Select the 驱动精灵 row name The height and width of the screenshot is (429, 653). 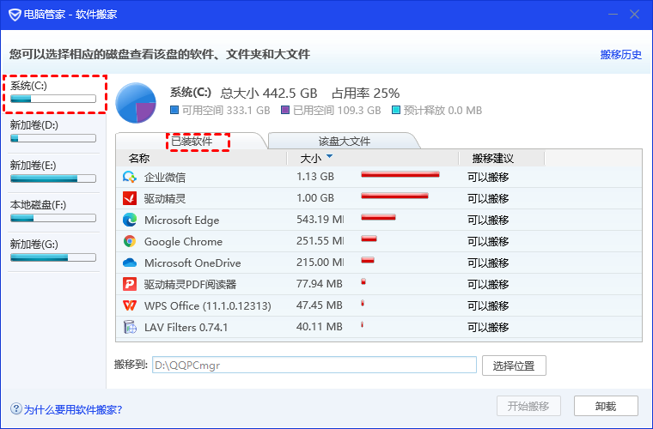(x=165, y=199)
